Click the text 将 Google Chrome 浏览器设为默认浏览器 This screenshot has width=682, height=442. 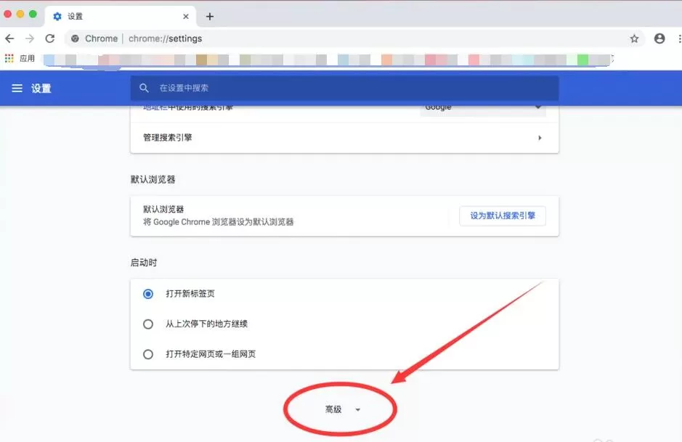[x=219, y=222]
